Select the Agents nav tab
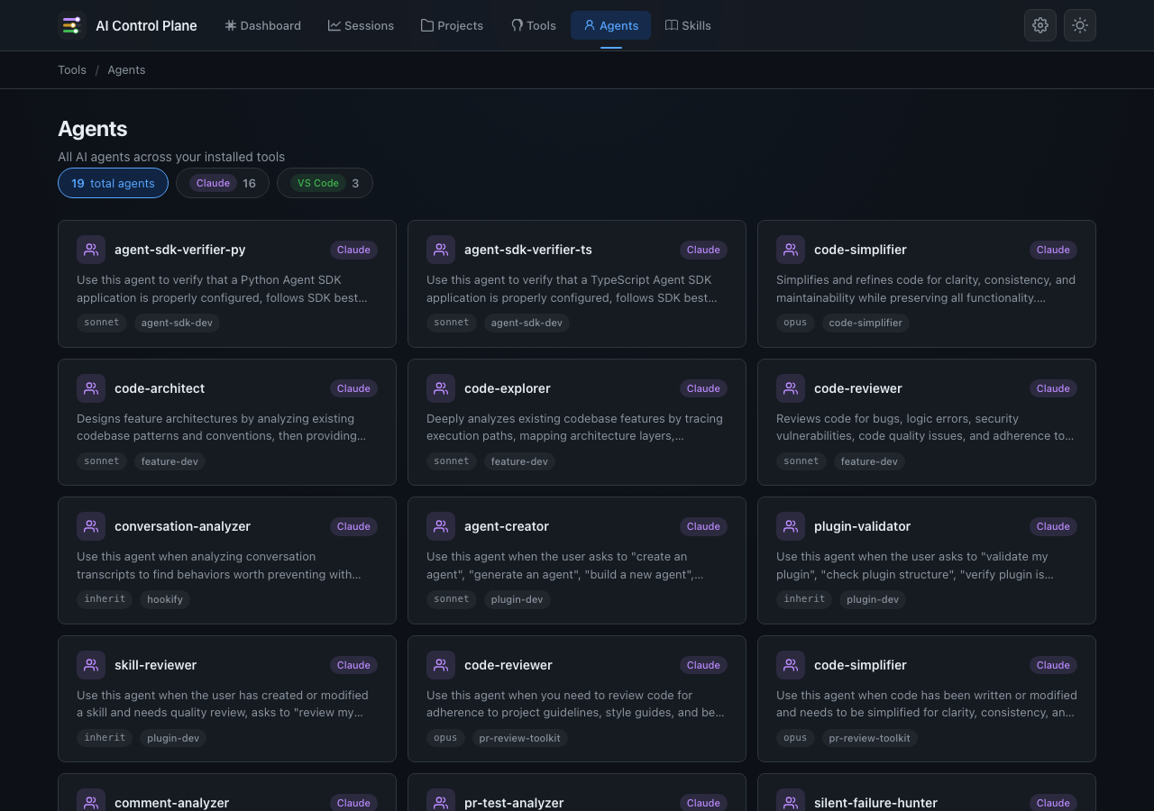Image resolution: width=1154 pixels, height=811 pixels. [x=610, y=25]
